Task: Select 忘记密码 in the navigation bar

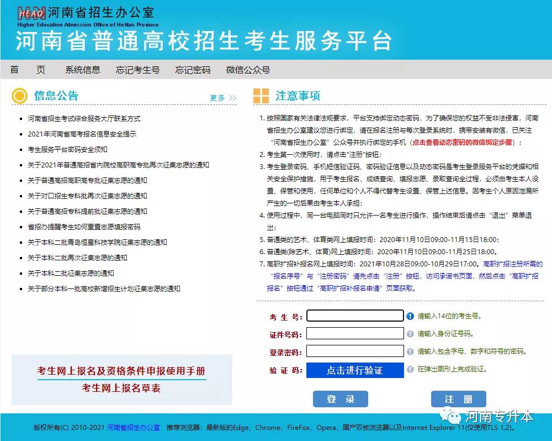Action: tap(193, 70)
